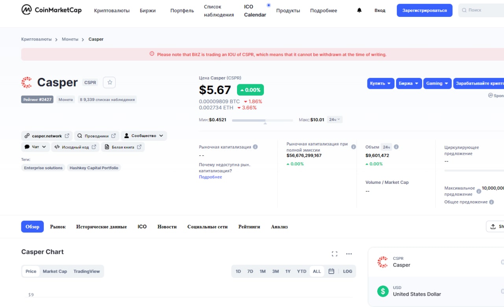Set chart range to 7D

click(x=250, y=271)
